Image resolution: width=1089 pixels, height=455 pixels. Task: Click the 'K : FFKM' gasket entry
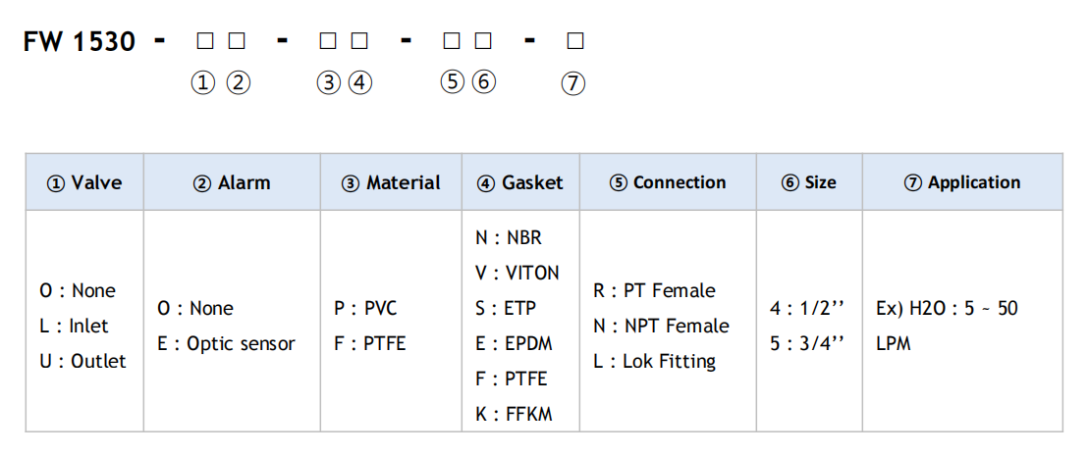(x=514, y=414)
